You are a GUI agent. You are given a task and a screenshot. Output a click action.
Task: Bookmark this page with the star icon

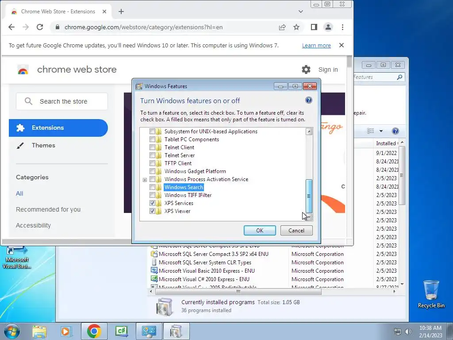click(296, 27)
